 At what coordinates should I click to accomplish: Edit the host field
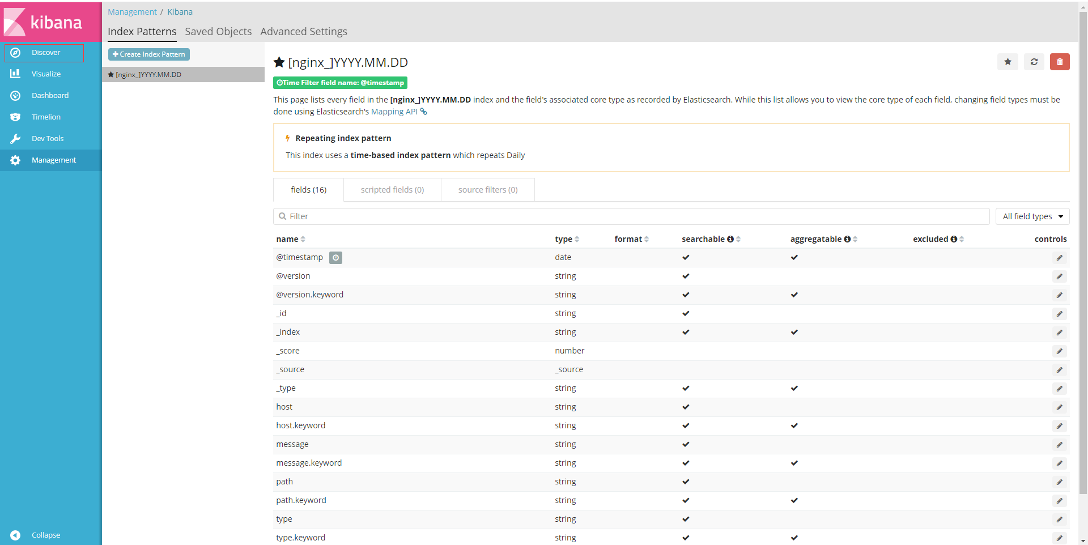[1059, 407]
